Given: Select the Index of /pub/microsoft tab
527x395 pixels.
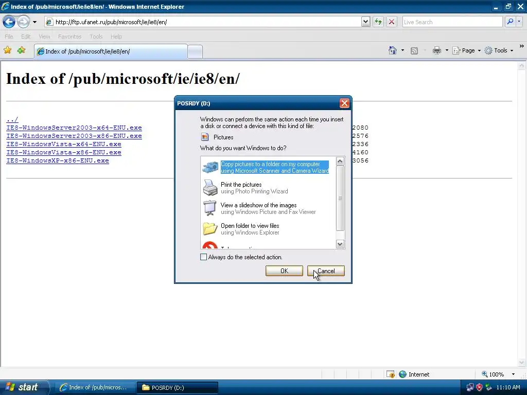Looking at the screenshot, I should pos(111,51).
